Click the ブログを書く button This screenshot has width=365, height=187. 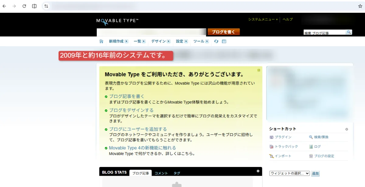click(x=224, y=32)
